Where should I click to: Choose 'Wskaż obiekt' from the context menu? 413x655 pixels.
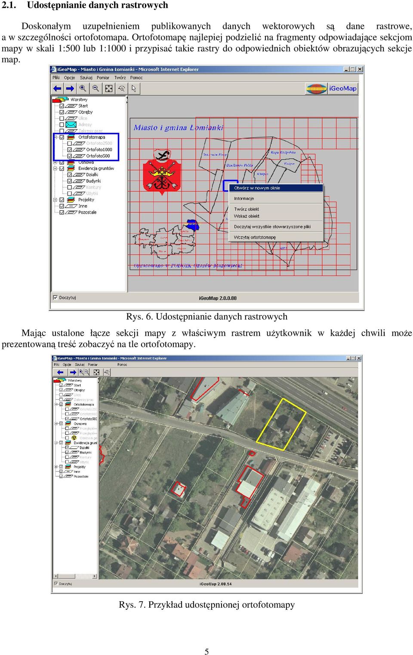coord(276,216)
